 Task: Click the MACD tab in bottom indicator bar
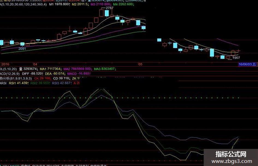pyautogui.click(x=15, y=165)
